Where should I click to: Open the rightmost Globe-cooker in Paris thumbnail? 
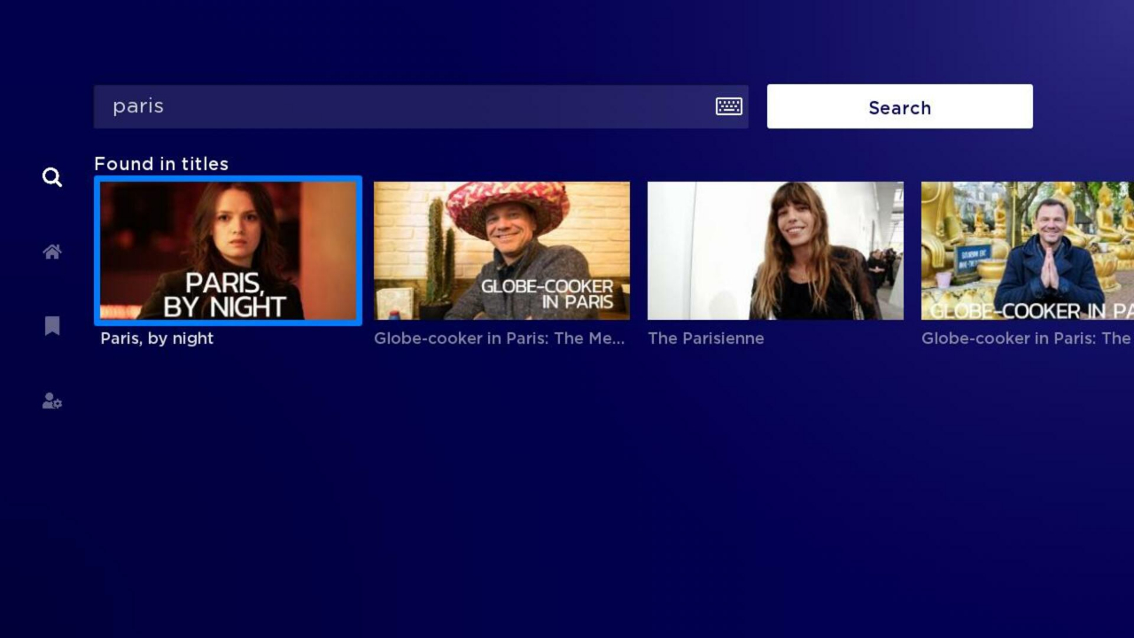click(1028, 251)
